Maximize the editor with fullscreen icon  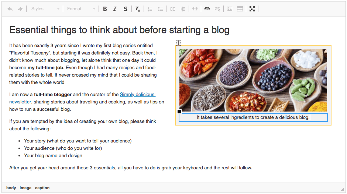(252, 9)
